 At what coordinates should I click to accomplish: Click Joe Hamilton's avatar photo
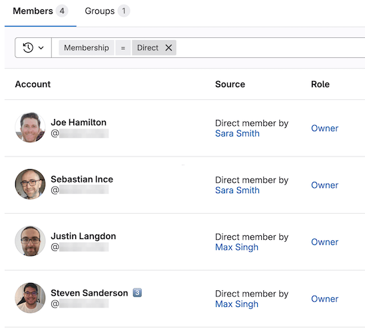30,127
